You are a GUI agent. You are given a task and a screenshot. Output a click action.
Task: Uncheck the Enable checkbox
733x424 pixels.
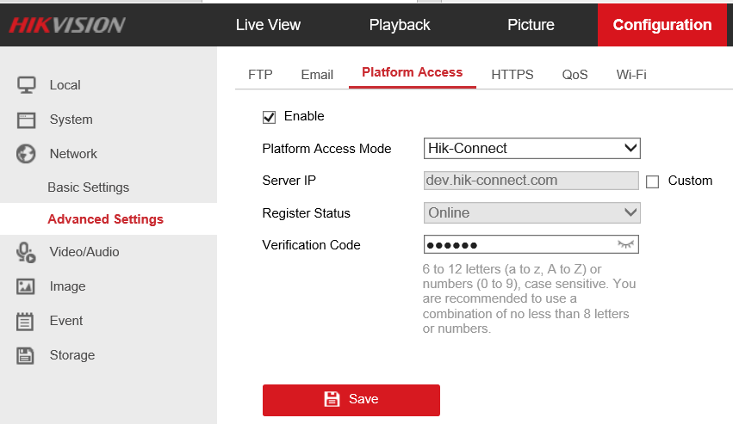coord(270,116)
